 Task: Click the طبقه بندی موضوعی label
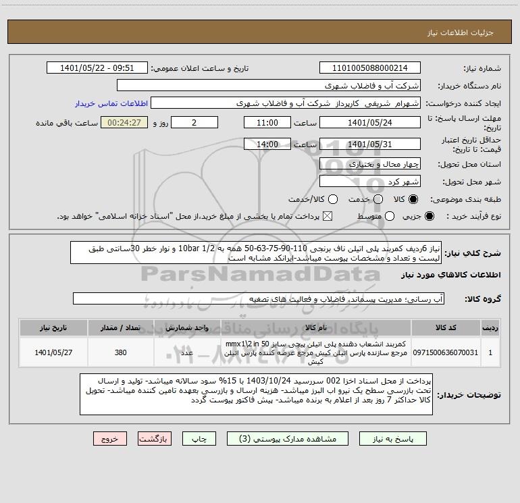click(465, 199)
